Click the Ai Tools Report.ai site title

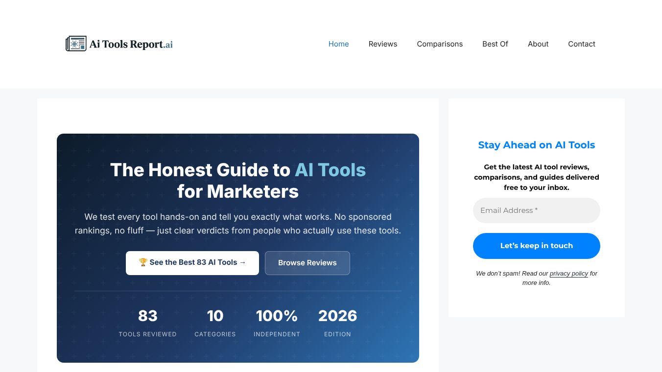[x=130, y=44]
